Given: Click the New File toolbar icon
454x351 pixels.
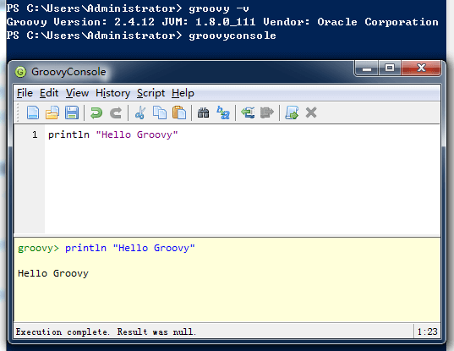Looking at the screenshot, I should coord(33,112).
